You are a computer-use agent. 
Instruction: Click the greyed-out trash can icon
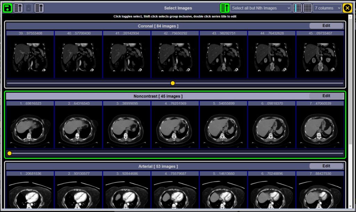[29, 8]
